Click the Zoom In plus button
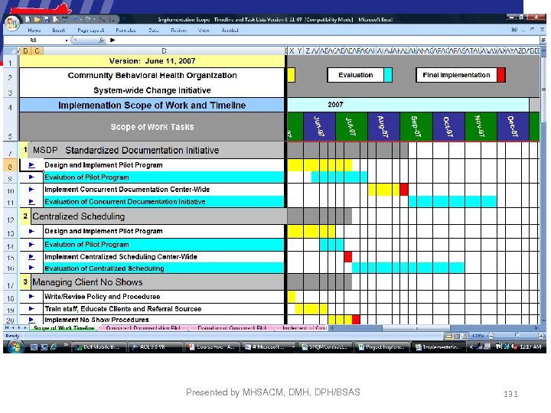The width and height of the screenshot is (551, 413). 541,336
